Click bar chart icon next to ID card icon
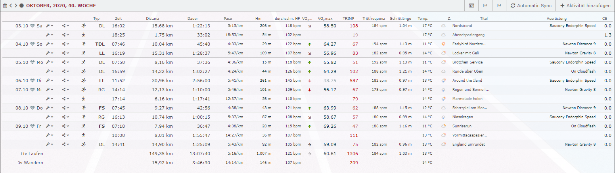 tap(485, 6)
